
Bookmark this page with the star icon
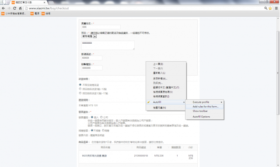(x=270, y=8)
